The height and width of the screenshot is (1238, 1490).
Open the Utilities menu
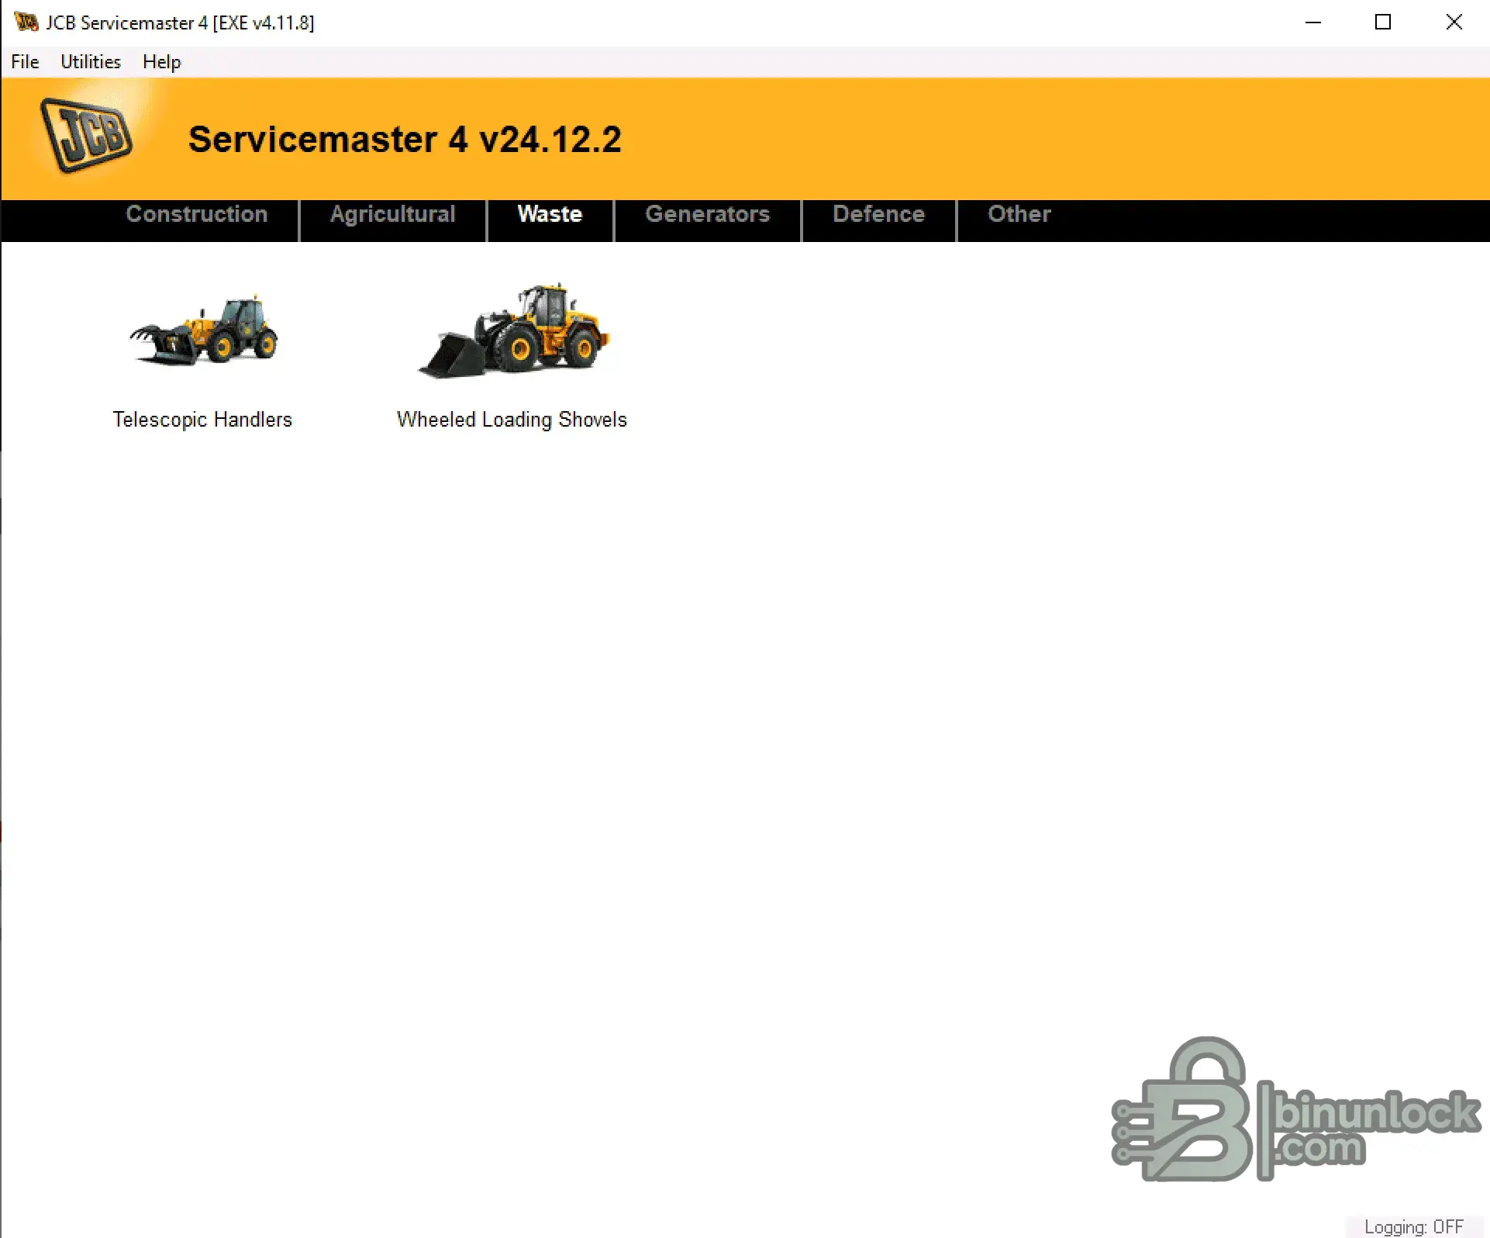[x=91, y=62]
